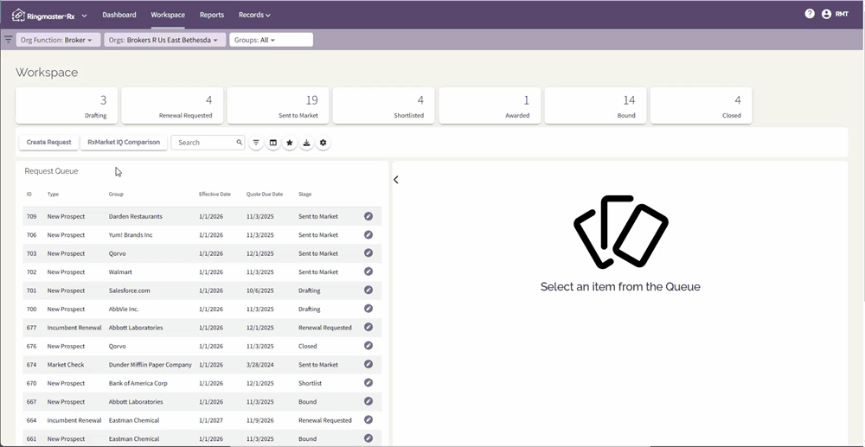This screenshot has height=447, width=865.
Task: Filter by the Renewal Requested stage card
Action: [x=172, y=105]
